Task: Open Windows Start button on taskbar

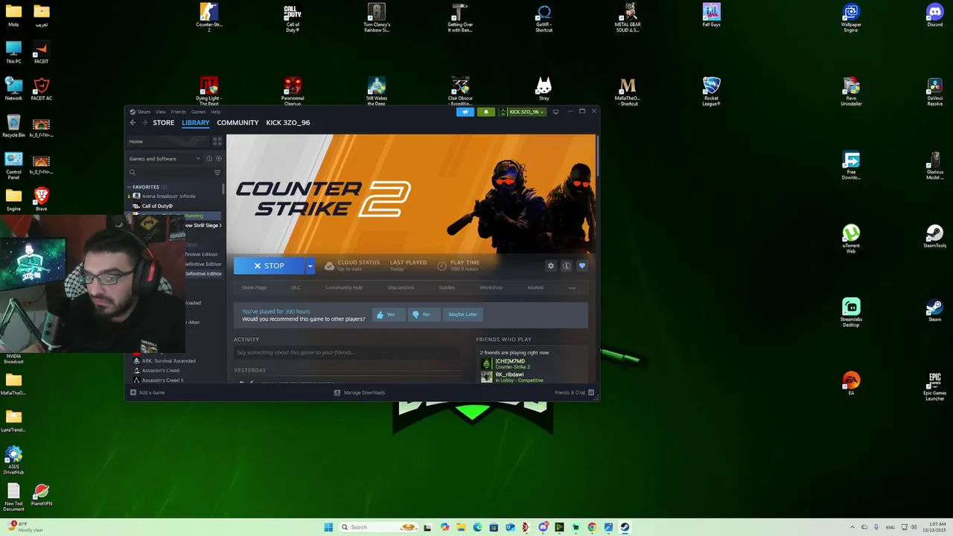Action: coord(328,527)
